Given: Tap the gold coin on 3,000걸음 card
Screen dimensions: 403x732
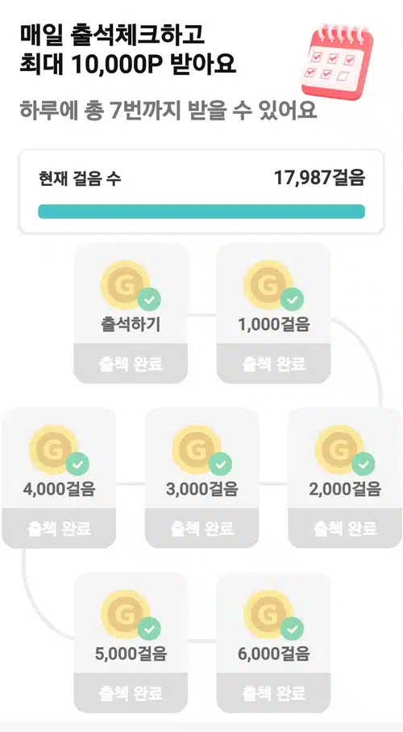Looking at the screenshot, I should click(197, 449).
